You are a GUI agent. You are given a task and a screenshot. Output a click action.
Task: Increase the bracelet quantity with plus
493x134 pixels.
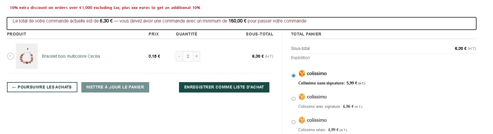click(196, 56)
